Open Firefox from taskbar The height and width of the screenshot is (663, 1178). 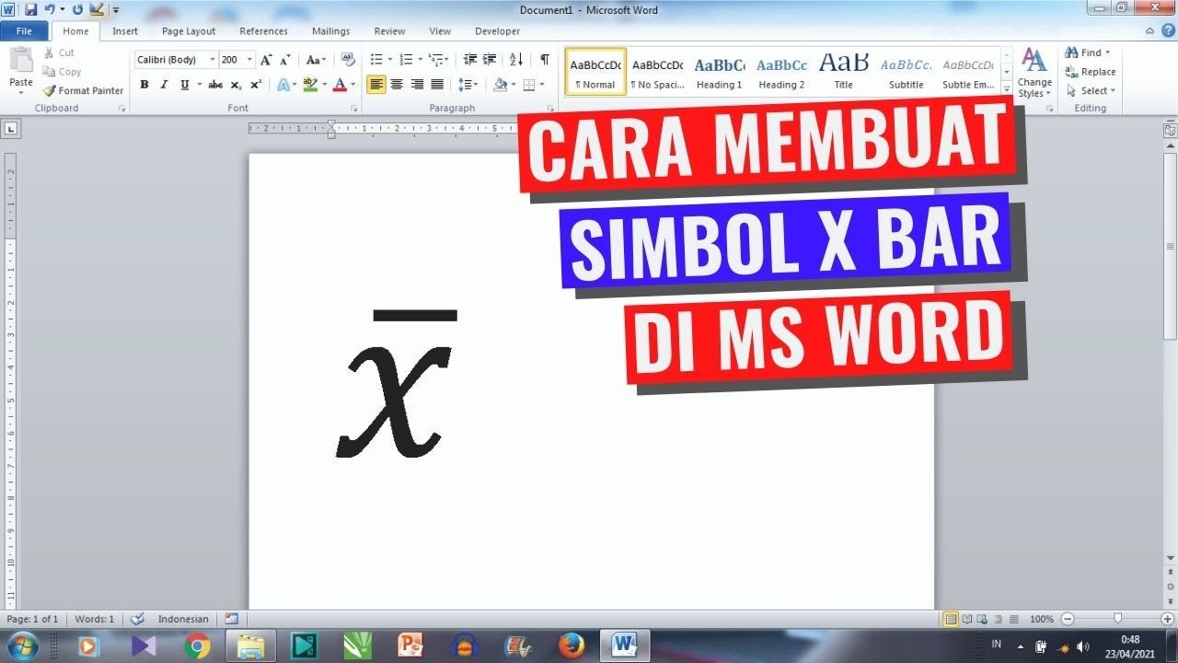pyautogui.click(x=571, y=646)
